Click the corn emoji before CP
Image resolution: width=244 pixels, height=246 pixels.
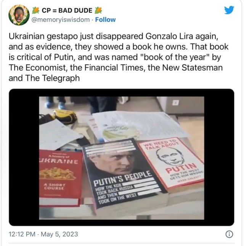(x=36, y=11)
